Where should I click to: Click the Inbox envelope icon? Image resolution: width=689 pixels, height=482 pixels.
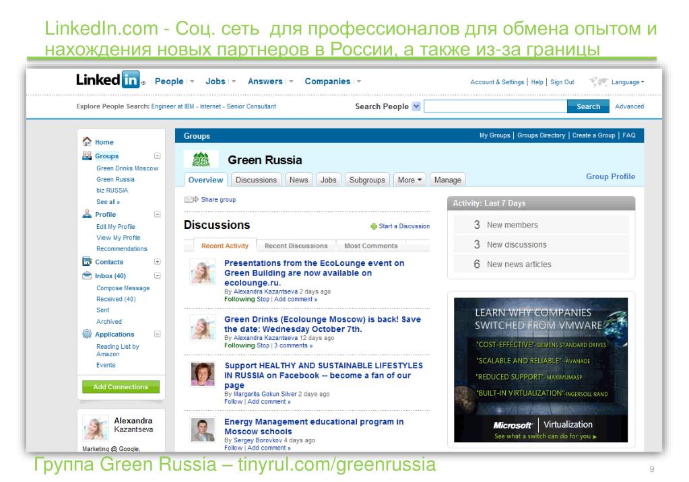(87, 275)
